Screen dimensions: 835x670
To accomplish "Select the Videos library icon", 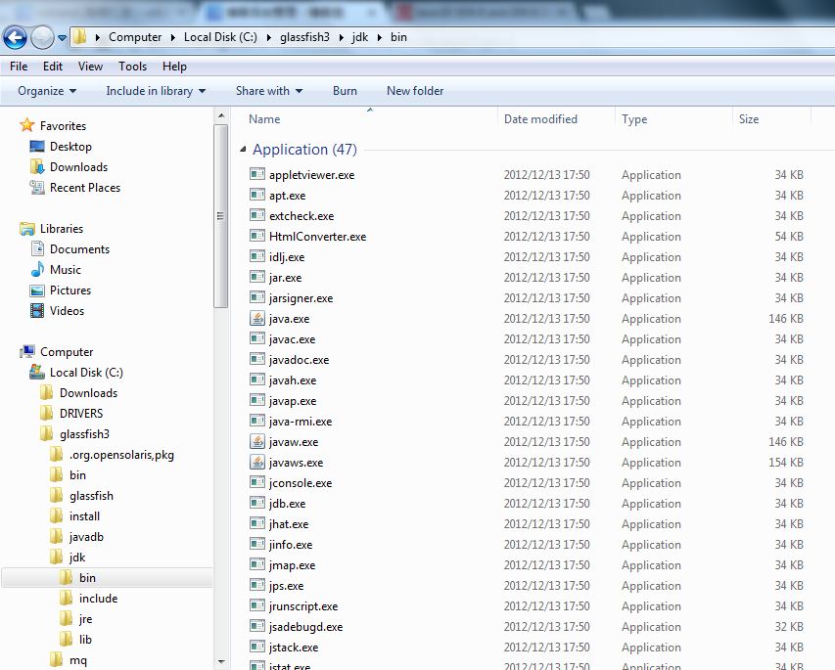I will pos(37,311).
